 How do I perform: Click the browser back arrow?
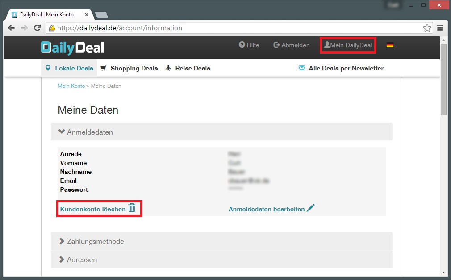[12, 28]
